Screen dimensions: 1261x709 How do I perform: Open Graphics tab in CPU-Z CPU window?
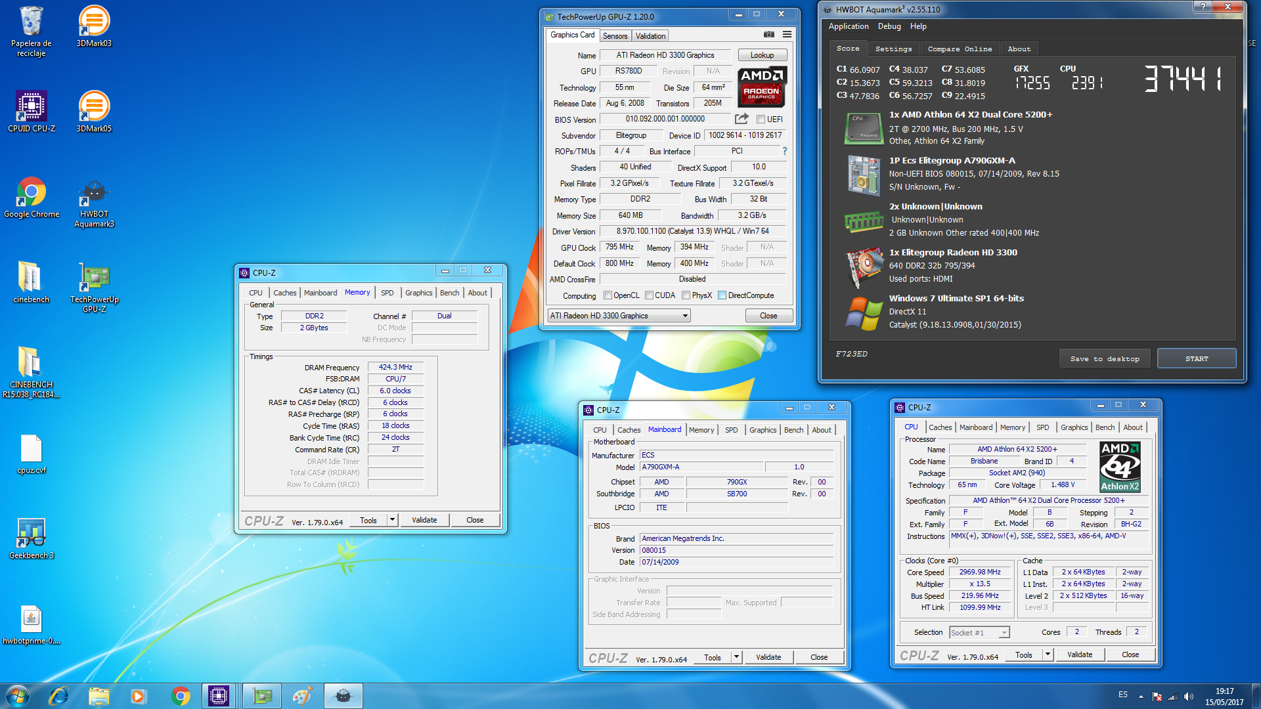(1074, 427)
